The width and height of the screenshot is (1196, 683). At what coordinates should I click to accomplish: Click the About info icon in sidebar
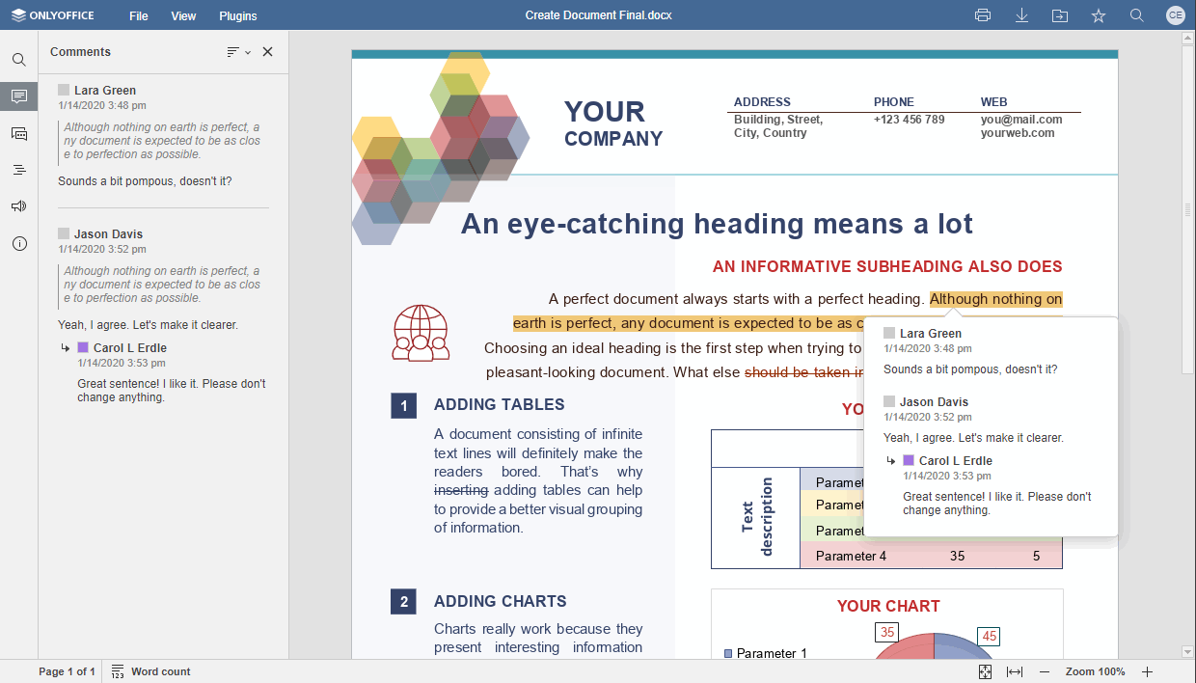[19, 244]
